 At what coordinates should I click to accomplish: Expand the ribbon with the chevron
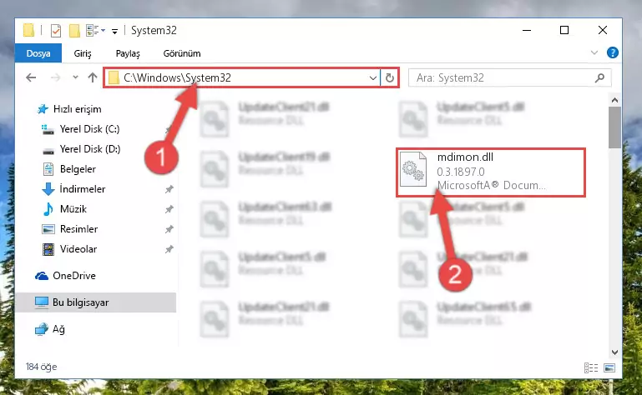[x=594, y=52]
